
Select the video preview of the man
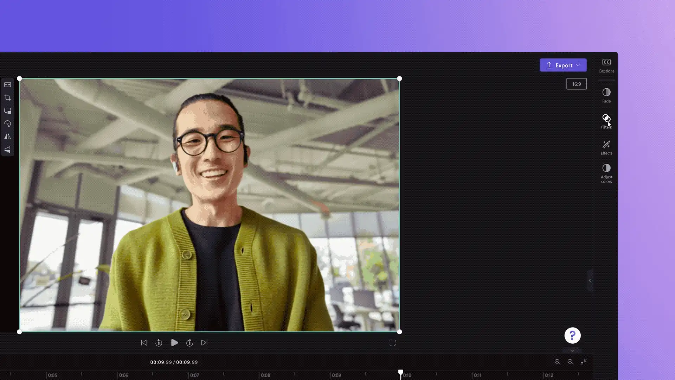pos(210,205)
